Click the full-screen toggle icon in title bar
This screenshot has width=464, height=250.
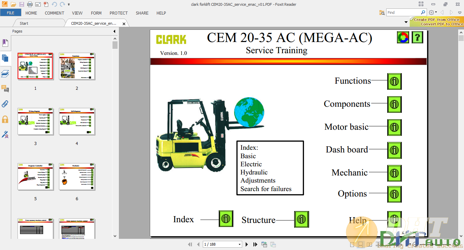click(421, 4)
